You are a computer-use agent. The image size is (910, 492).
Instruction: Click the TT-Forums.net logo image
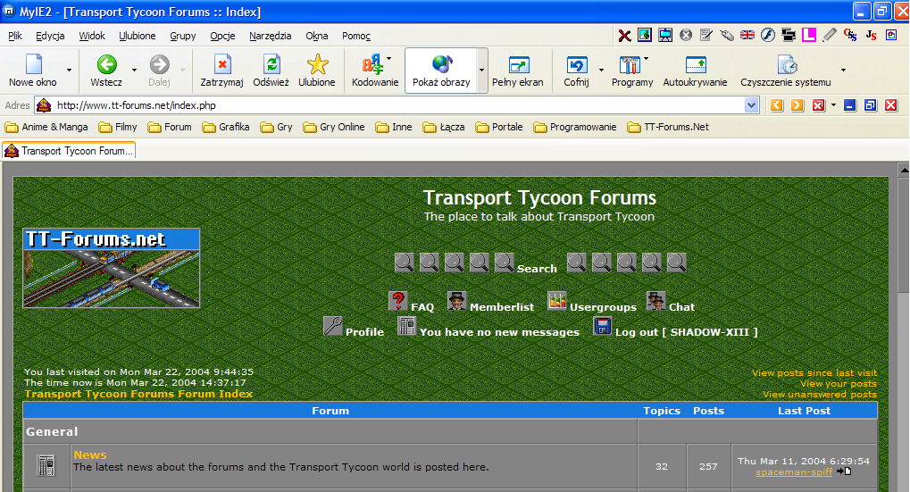112,268
